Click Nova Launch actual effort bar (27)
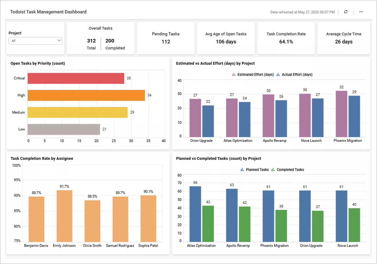 point(318,118)
